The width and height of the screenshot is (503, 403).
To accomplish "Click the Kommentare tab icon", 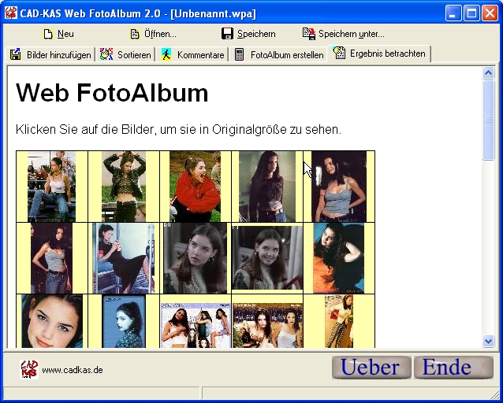I will [166, 54].
